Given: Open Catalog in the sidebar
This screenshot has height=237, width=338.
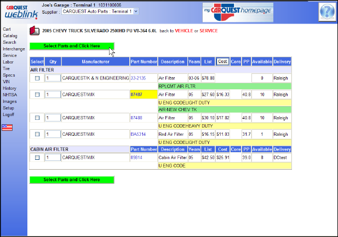Looking at the screenshot, I should point(10,36).
